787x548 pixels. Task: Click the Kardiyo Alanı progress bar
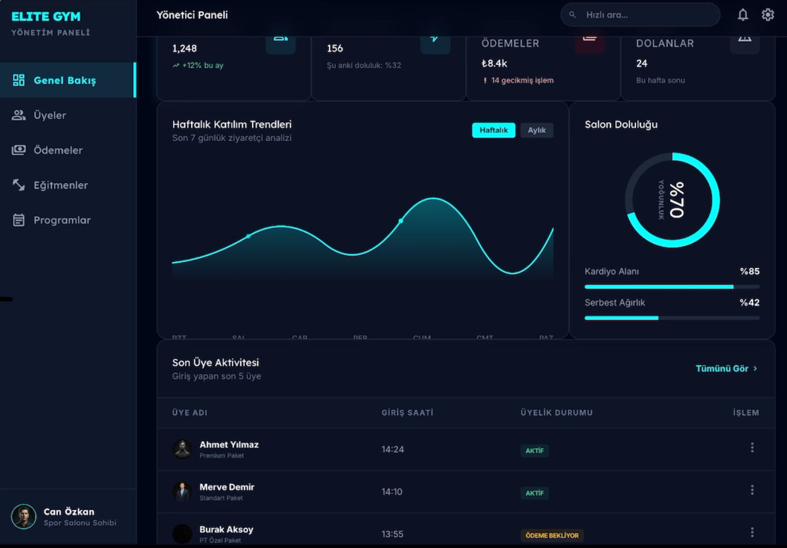click(671, 287)
